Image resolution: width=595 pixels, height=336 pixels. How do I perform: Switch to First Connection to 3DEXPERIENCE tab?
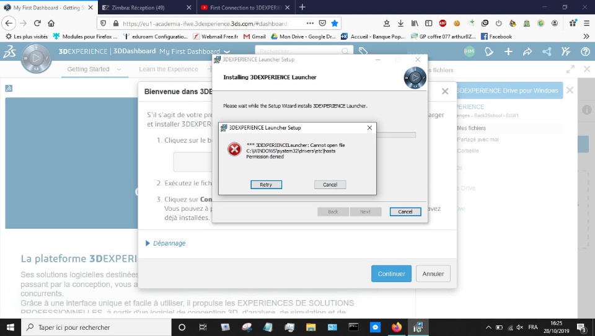[x=245, y=7]
